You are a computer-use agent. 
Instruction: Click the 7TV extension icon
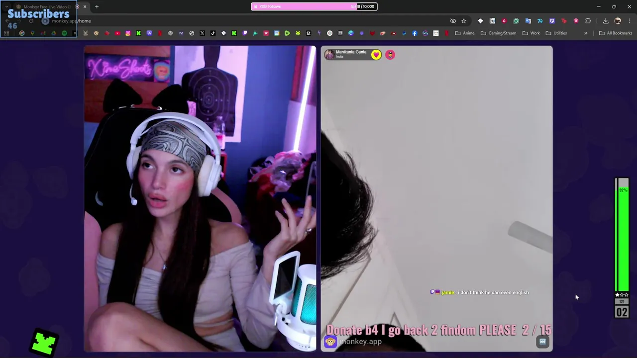(x=540, y=21)
